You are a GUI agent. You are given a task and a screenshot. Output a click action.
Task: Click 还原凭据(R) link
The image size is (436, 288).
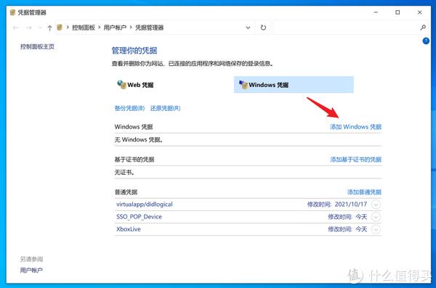tap(166, 108)
